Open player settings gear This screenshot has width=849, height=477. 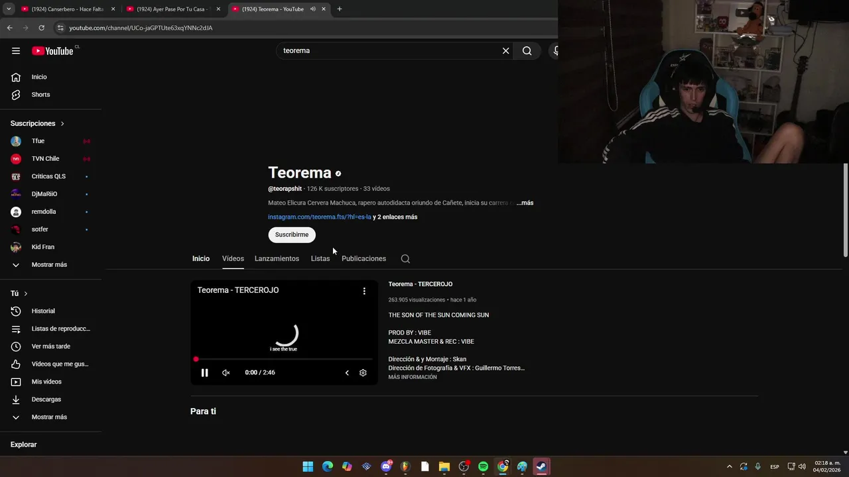tap(363, 373)
